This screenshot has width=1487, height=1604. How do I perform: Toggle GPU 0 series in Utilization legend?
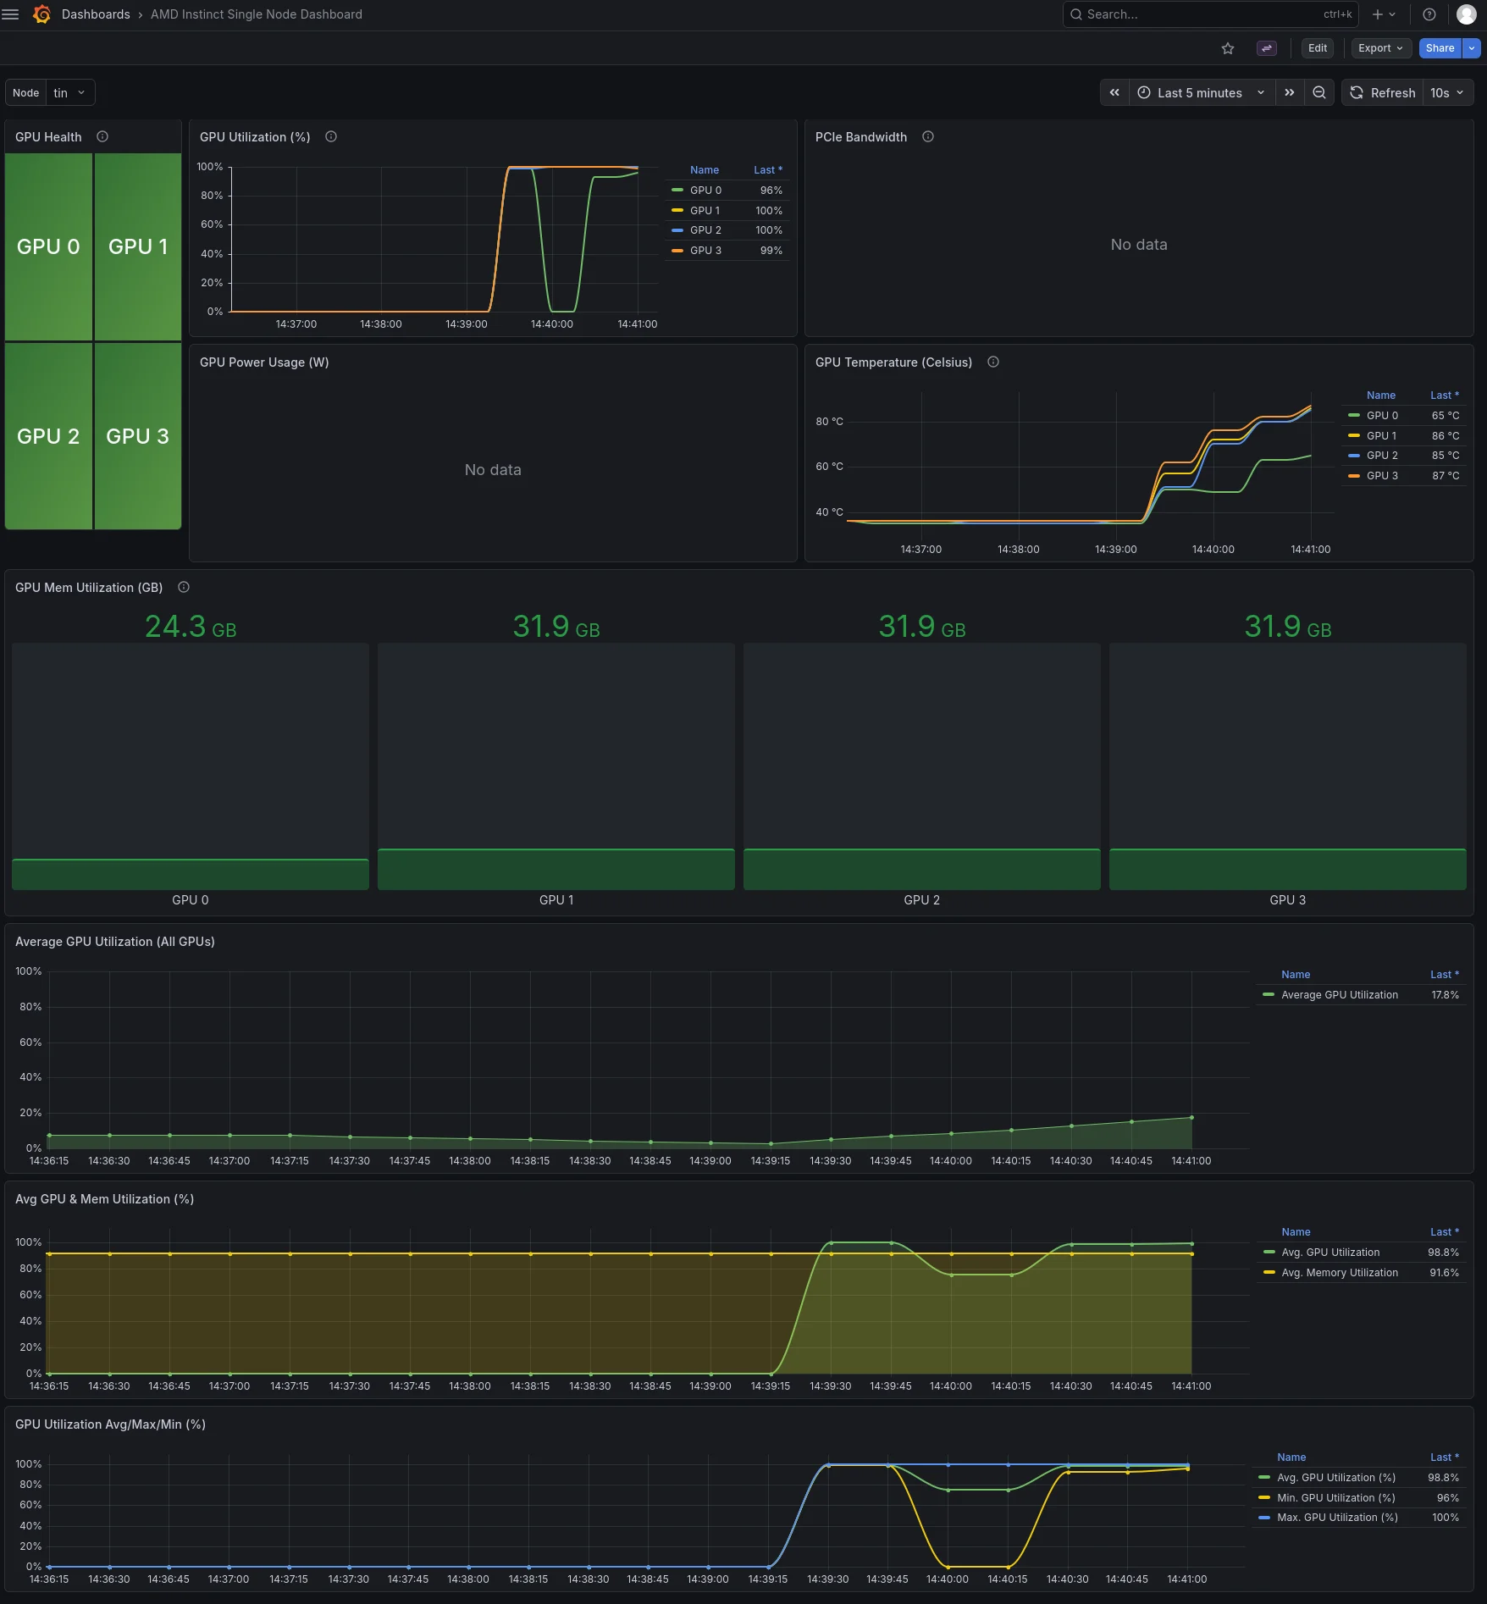pos(705,191)
